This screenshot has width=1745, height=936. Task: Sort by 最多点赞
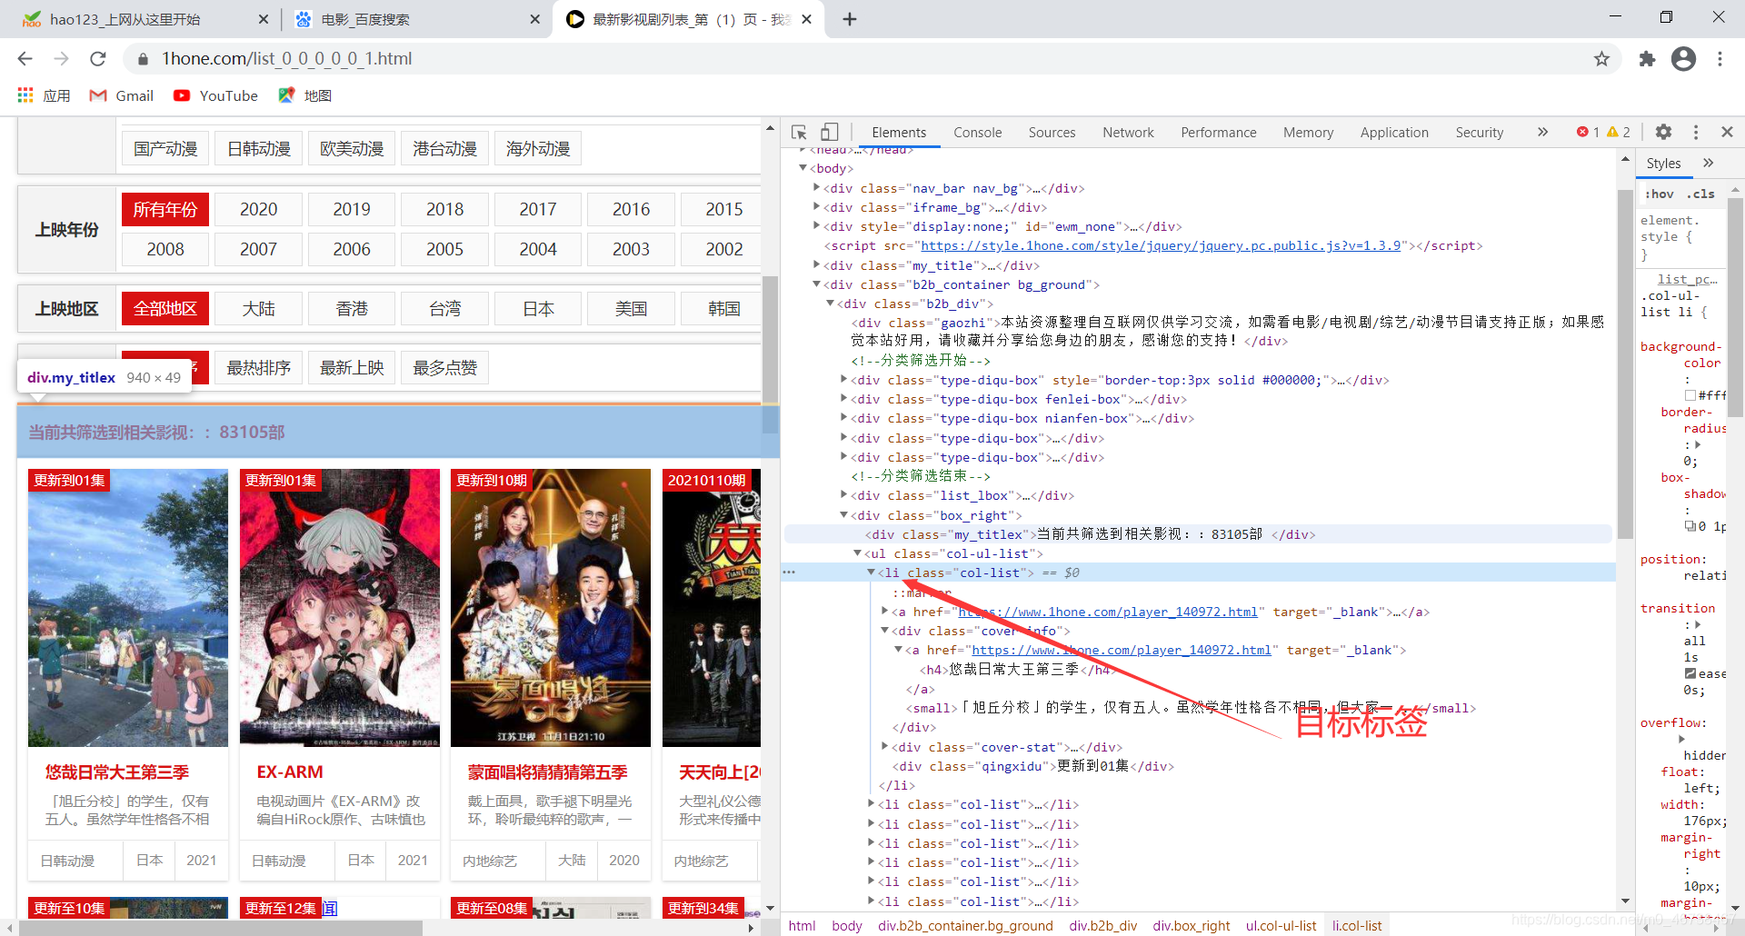444,368
